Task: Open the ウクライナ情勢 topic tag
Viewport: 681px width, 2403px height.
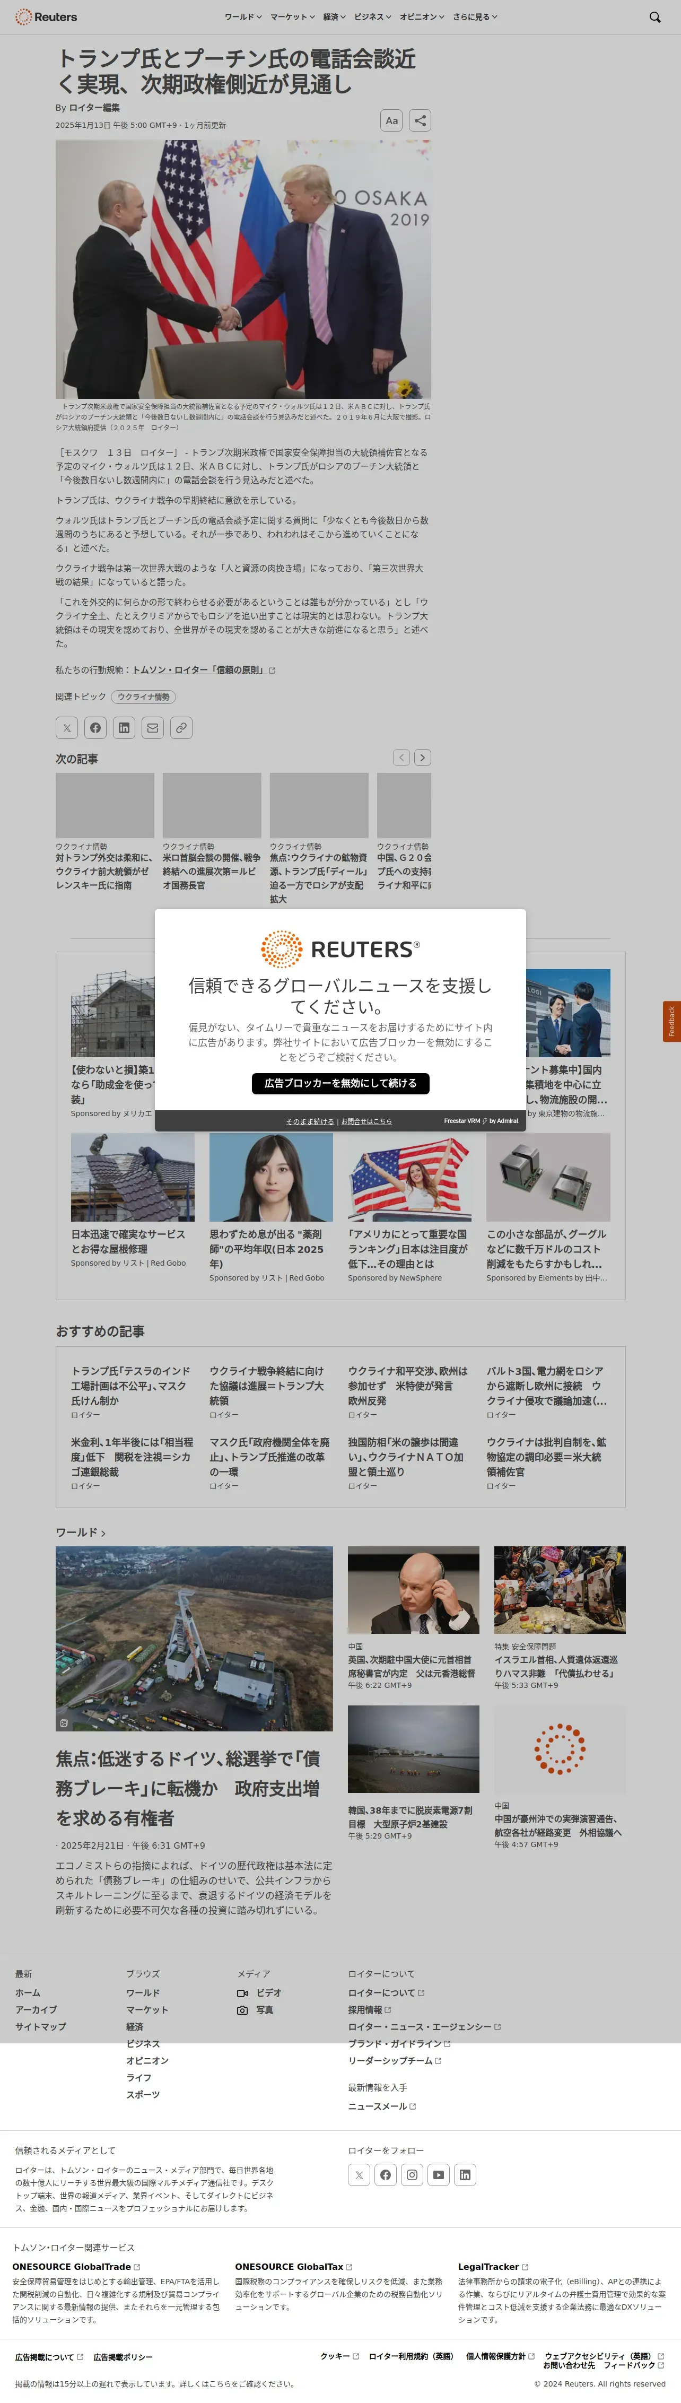Action: [143, 697]
